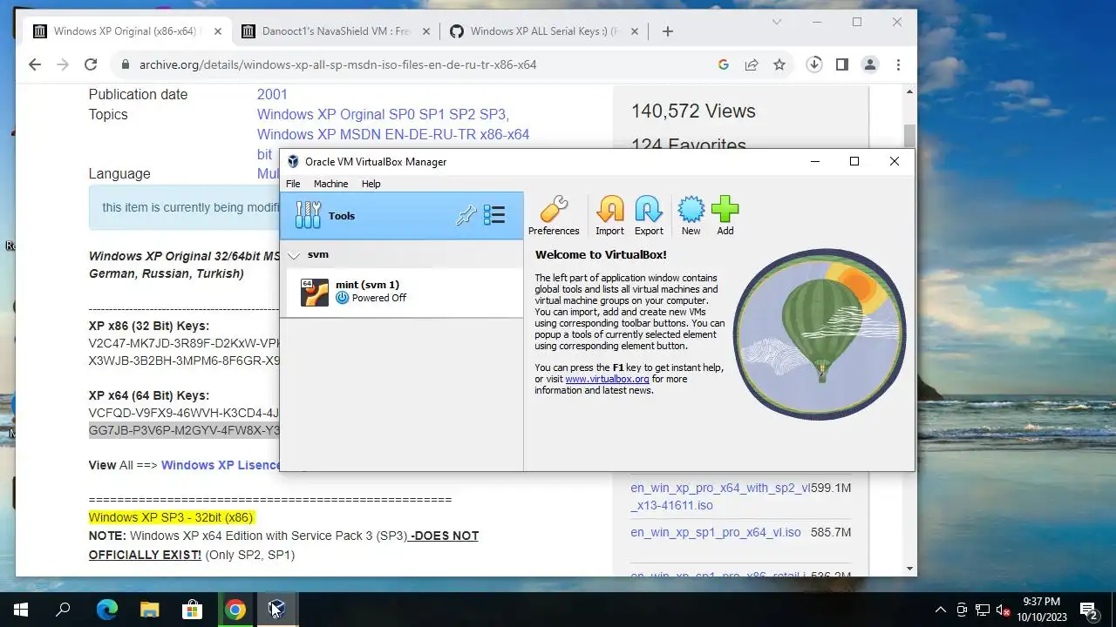Click the 140,572 Views text

[x=693, y=111]
